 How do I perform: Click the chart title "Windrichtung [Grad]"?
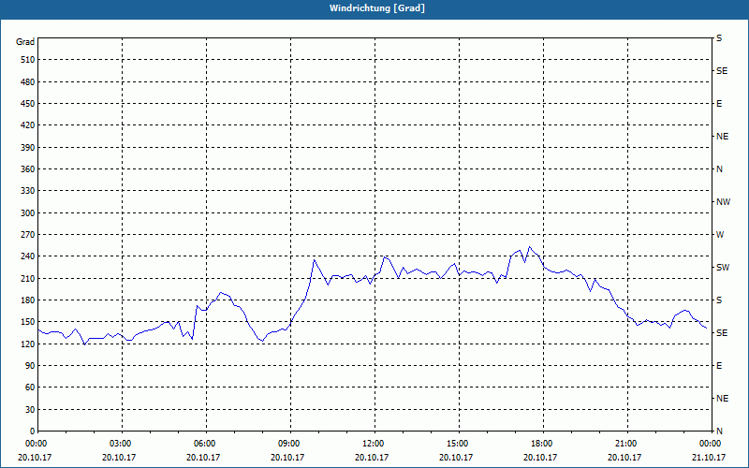(377, 8)
